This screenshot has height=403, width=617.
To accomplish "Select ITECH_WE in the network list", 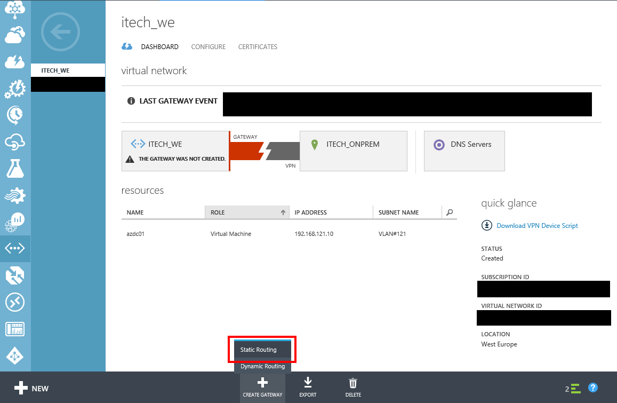I will click(x=68, y=70).
